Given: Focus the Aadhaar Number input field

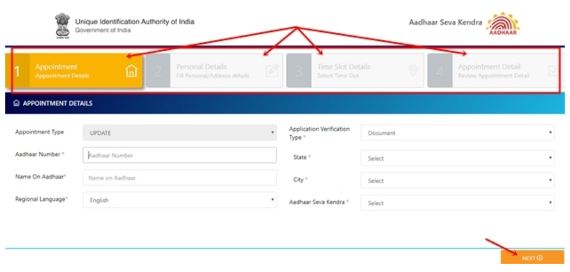Looking at the screenshot, I should tap(179, 156).
